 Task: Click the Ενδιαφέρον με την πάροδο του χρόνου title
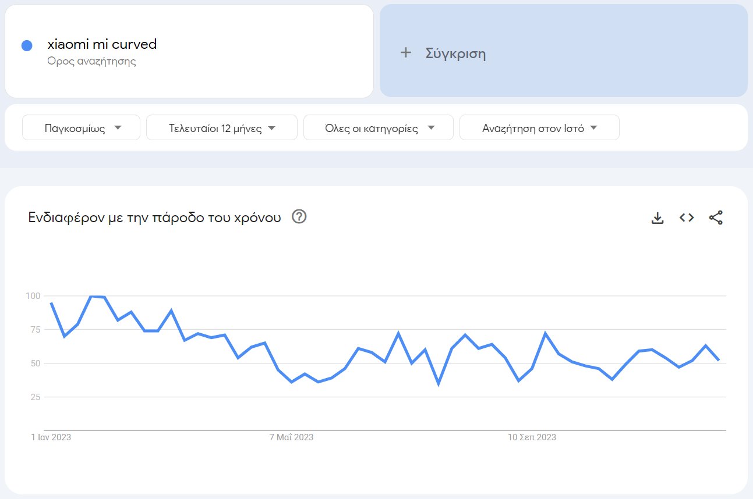[x=154, y=218]
